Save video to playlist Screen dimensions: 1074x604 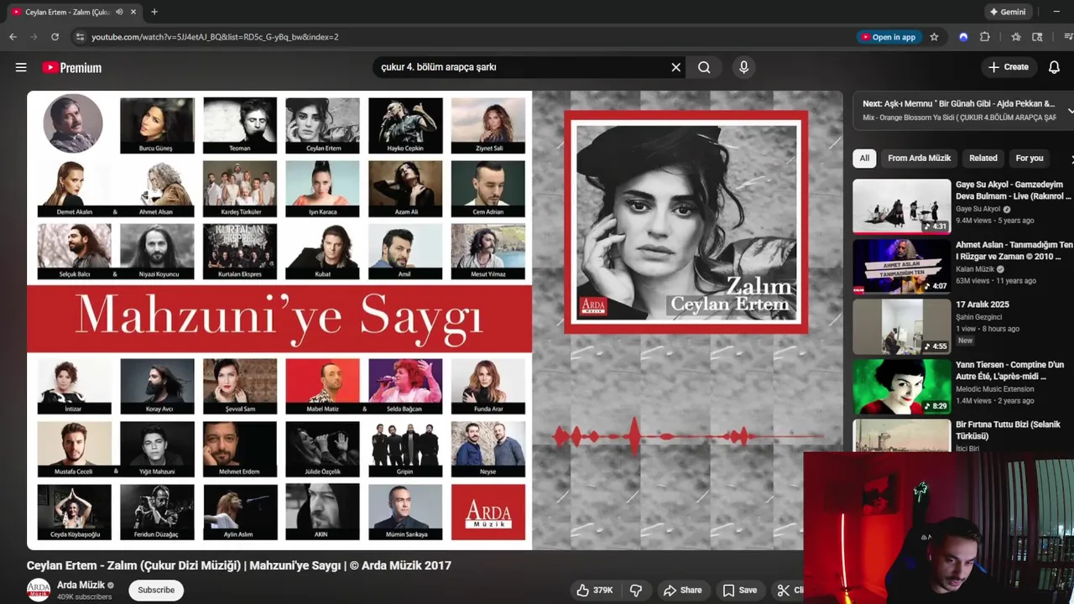click(x=739, y=591)
